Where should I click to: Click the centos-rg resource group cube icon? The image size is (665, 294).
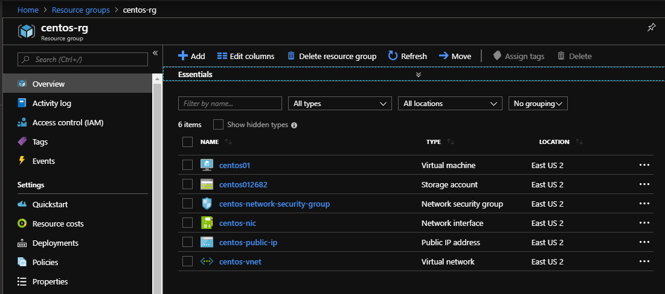26,32
